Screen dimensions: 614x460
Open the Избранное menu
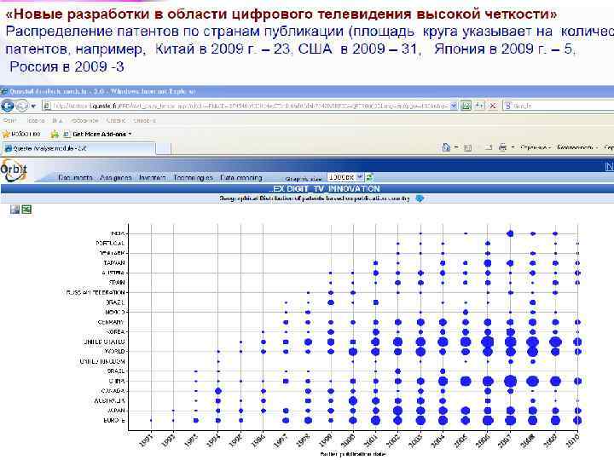(x=84, y=120)
